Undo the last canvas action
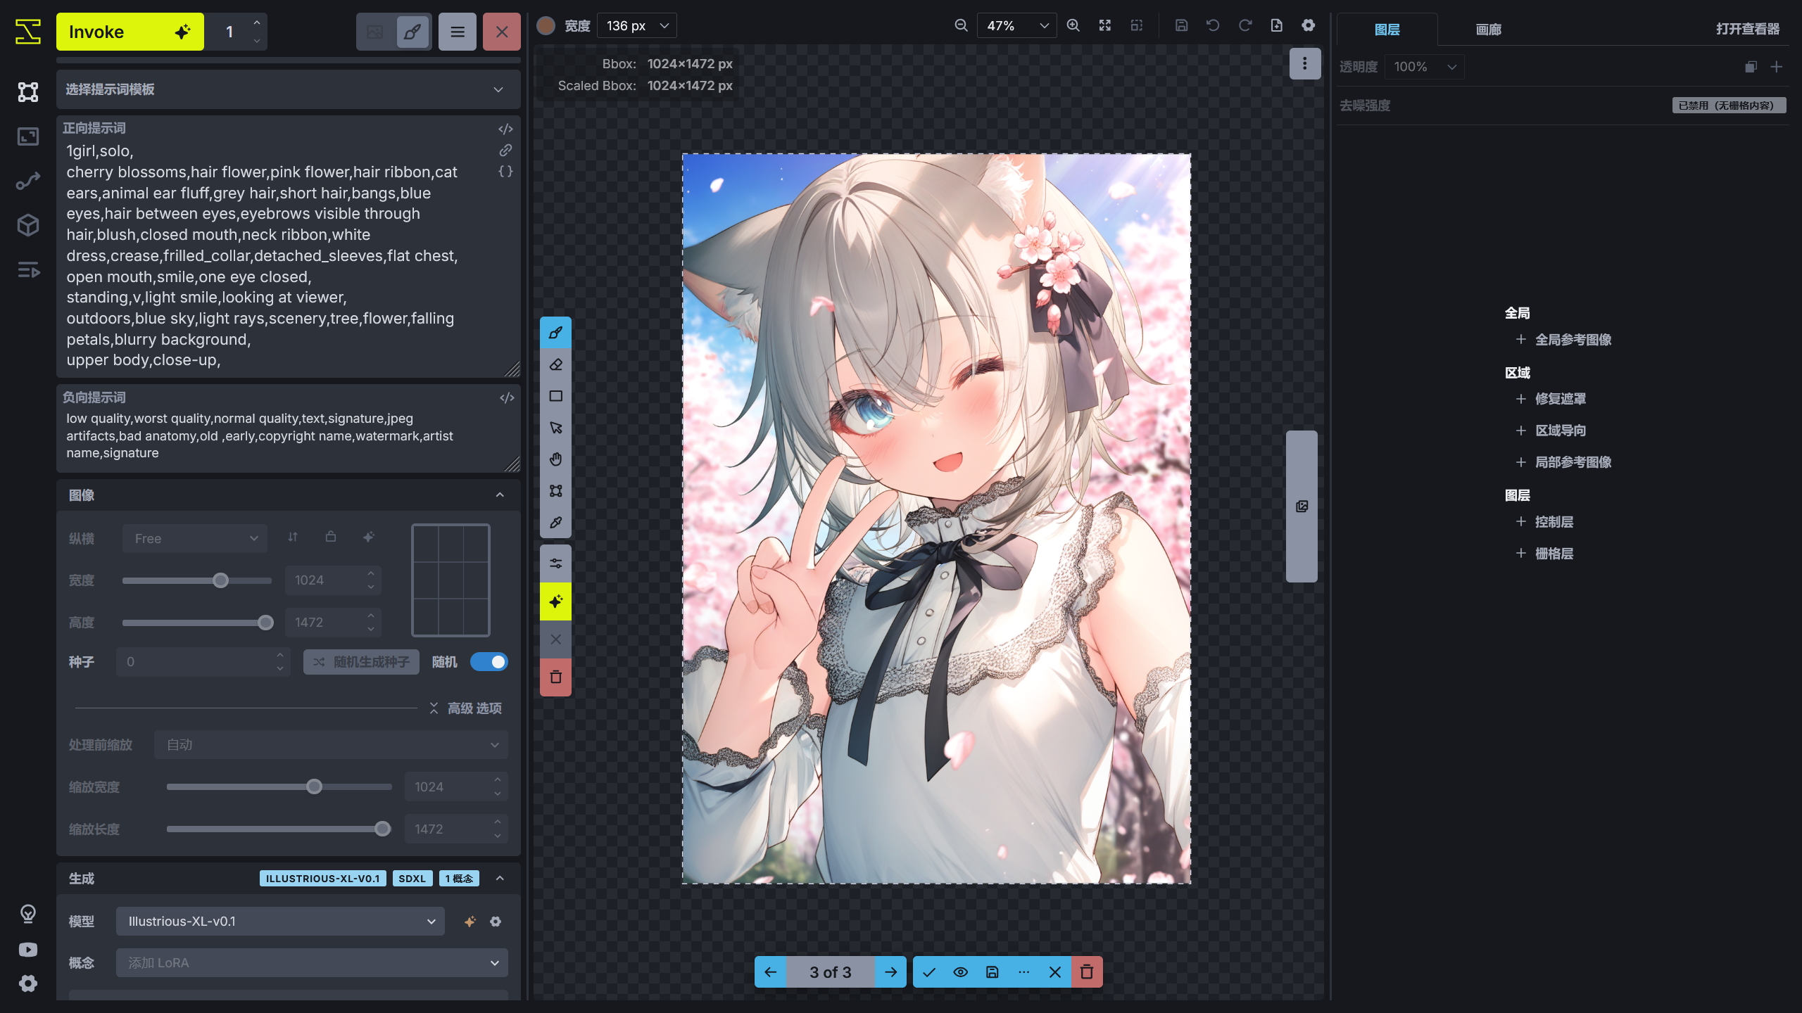The height and width of the screenshot is (1013, 1802). [x=1212, y=25]
